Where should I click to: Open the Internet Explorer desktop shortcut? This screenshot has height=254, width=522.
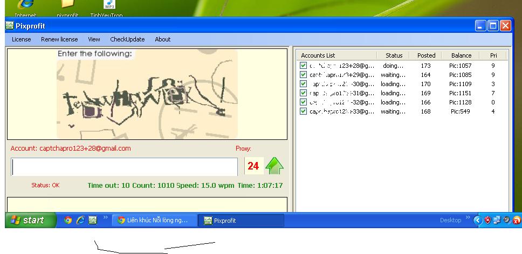click(x=26, y=9)
